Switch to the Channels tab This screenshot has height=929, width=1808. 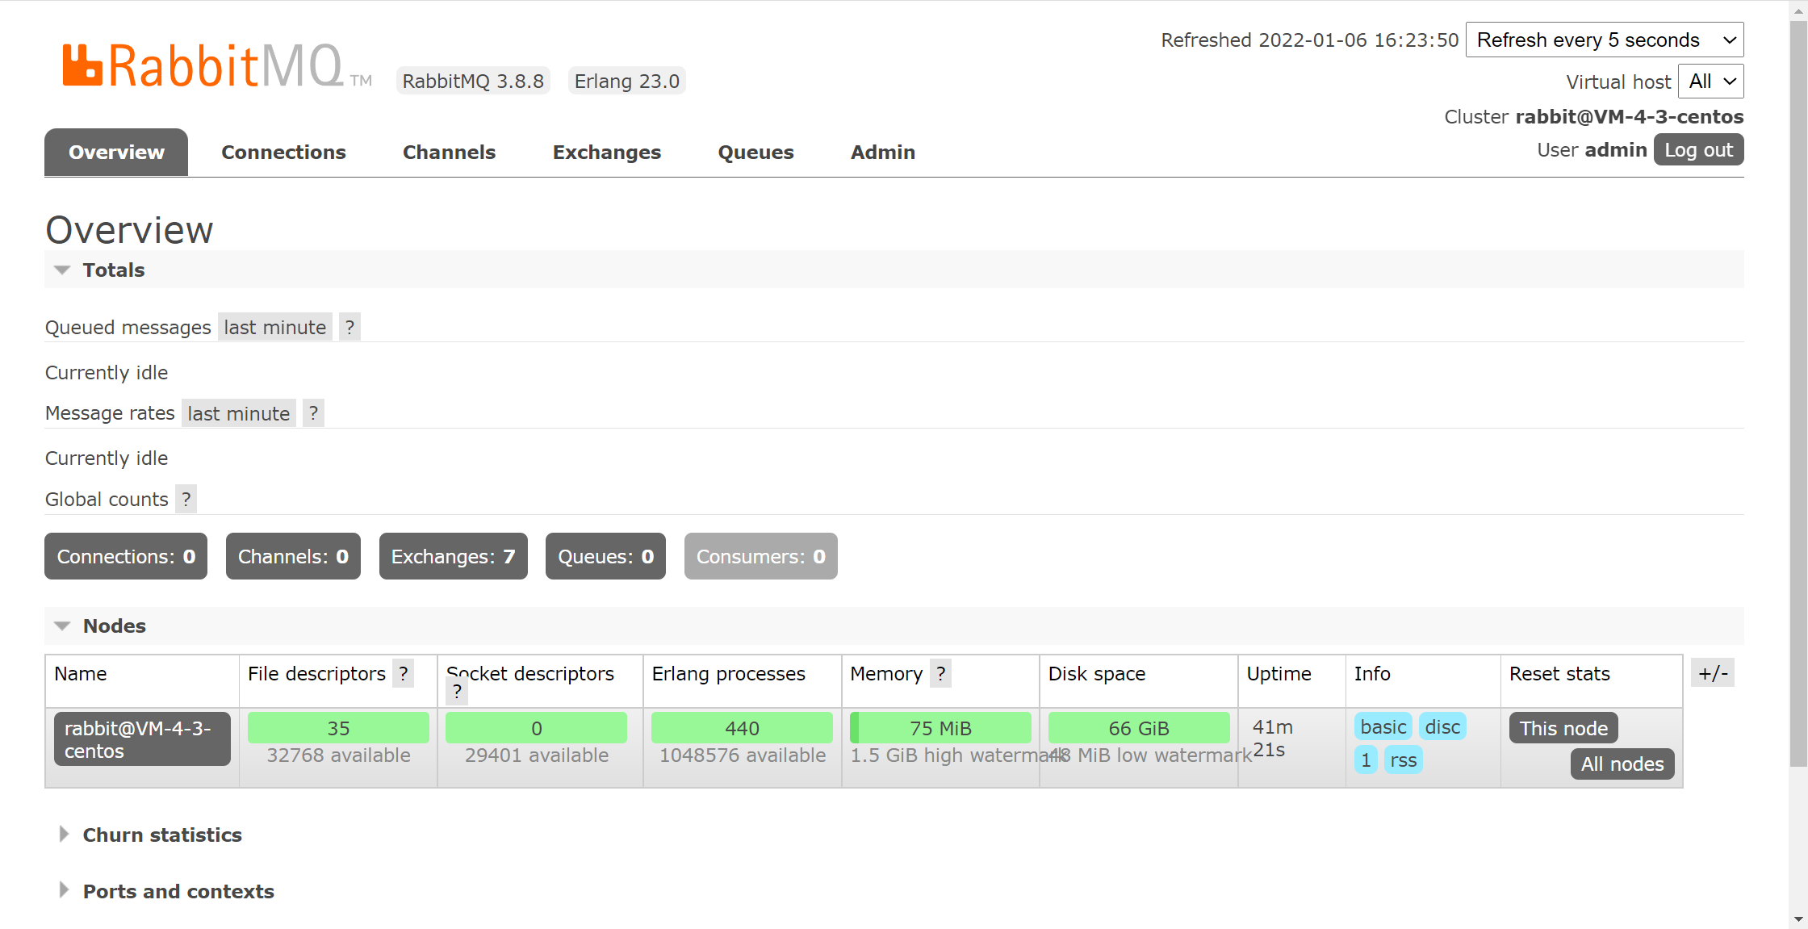pyautogui.click(x=449, y=152)
